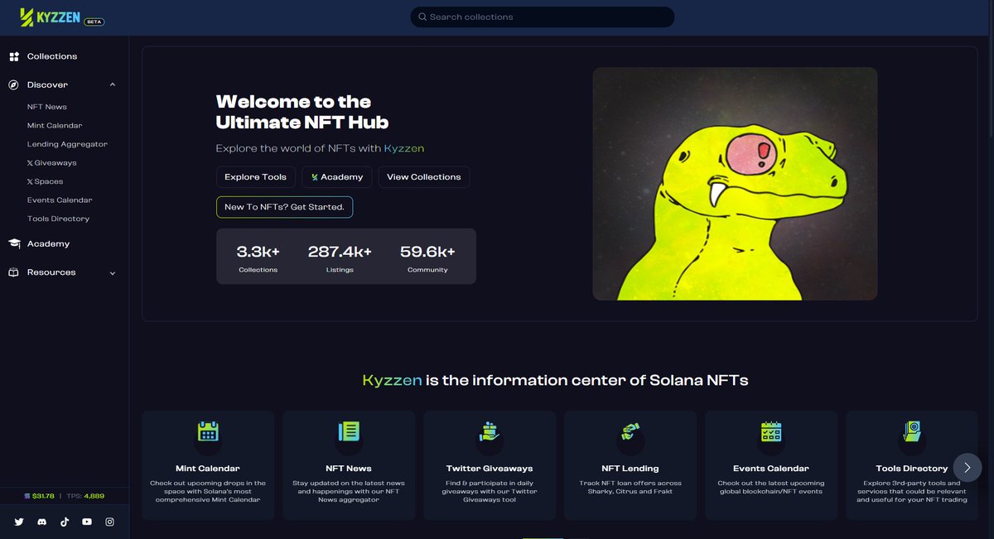
Task: Open Events Calendar in sidebar
Action: pos(60,200)
